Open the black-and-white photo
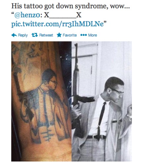Viewport: 165px width, 166px height. (102, 101)
